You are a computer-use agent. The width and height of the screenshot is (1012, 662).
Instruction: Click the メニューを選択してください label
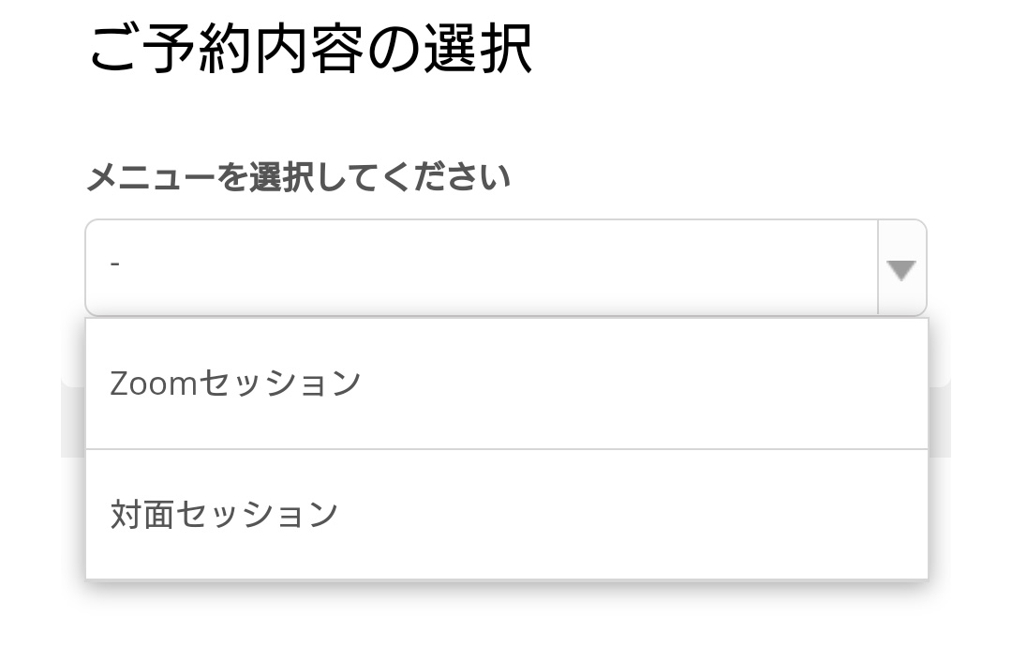298,177
